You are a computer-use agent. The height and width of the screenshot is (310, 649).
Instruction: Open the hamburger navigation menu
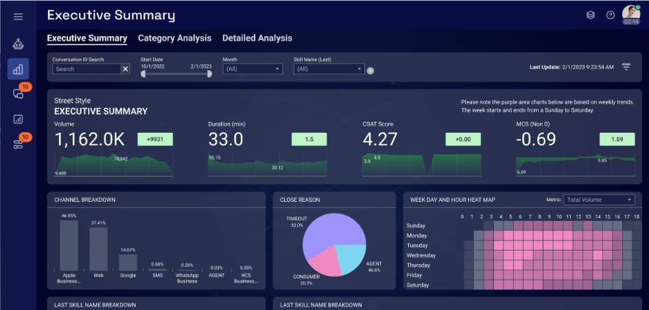(18, 16)
